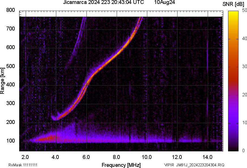Viewport: 247px width, 168px height.
Task: Click the SNR color scale bar
Action: pos(233,81)
